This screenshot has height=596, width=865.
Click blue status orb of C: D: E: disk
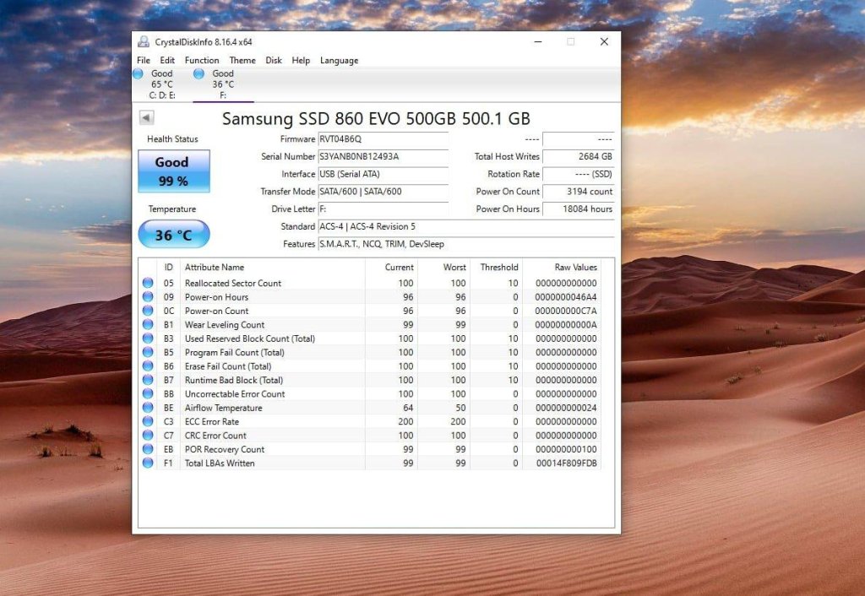tap(138, 73)
